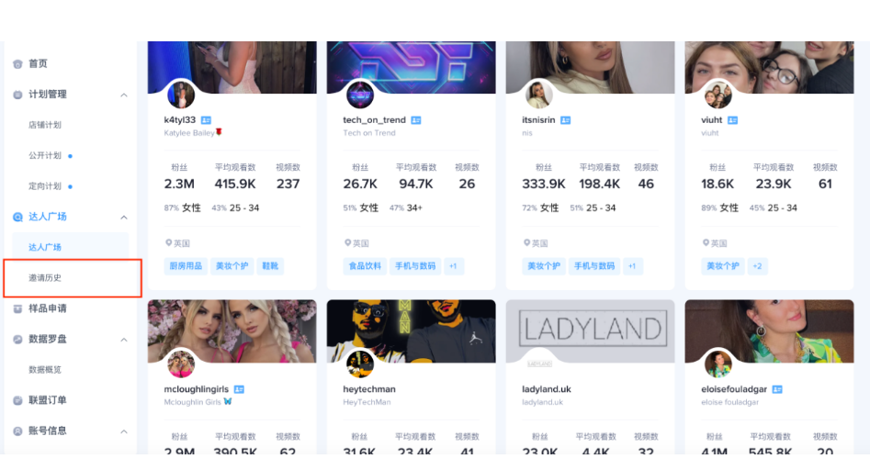Click the 数据罗盘 chart icon
The height and width of the screenshot is (470, 870).
coord(17,340)
